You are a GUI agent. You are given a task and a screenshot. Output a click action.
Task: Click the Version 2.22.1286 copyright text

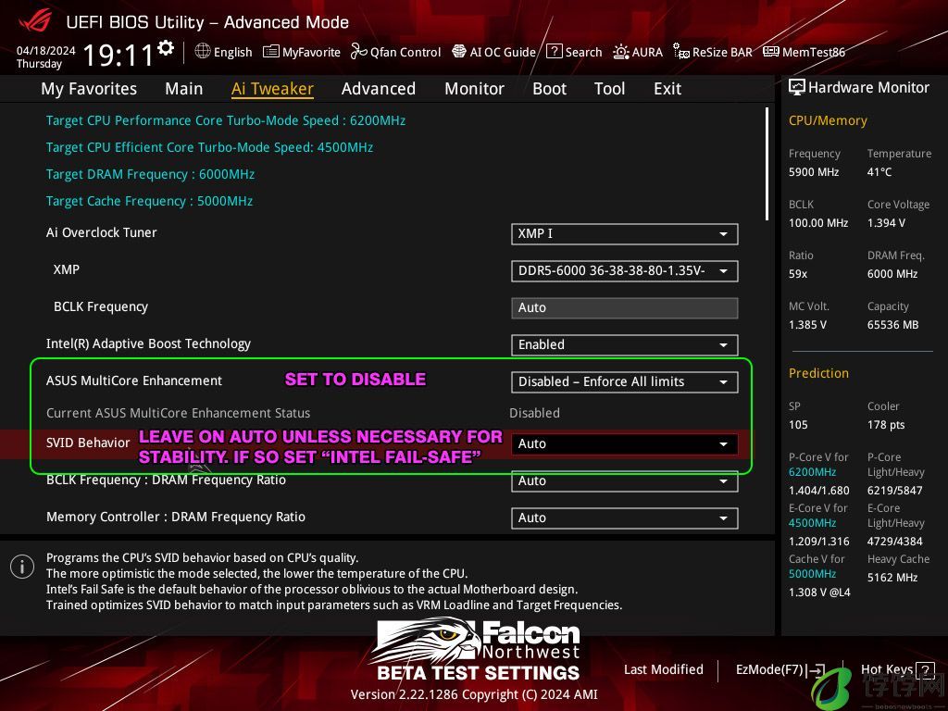(474, 694)
